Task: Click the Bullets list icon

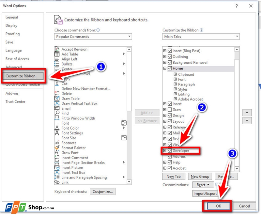Action: coord(57,64)
